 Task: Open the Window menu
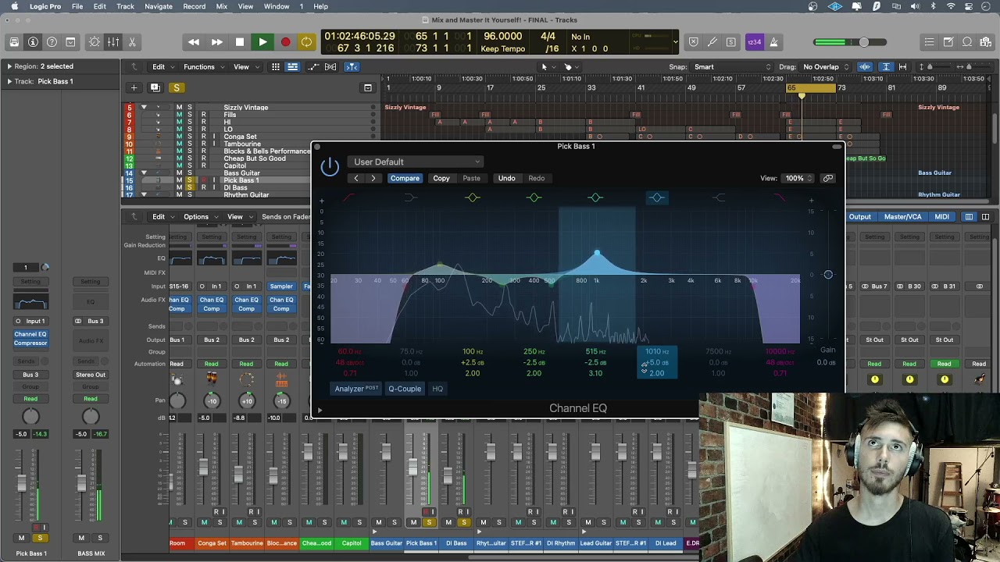(277, 6)
